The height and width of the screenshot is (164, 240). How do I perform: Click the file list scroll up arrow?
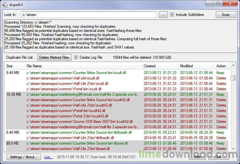[x=233, y=65]
